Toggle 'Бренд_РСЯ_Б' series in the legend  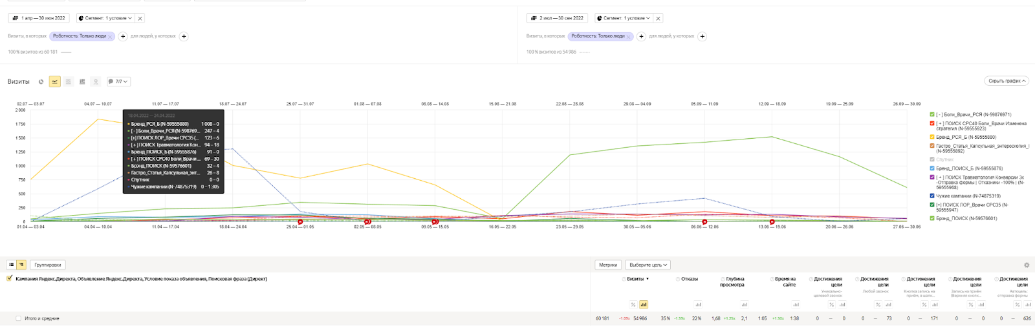point(932,137)
